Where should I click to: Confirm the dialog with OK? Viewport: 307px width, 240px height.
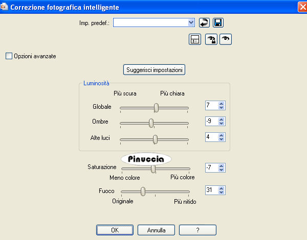115,230
